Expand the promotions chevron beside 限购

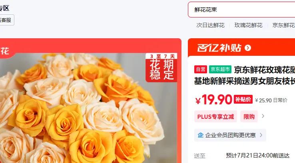[x=263, y=116]
